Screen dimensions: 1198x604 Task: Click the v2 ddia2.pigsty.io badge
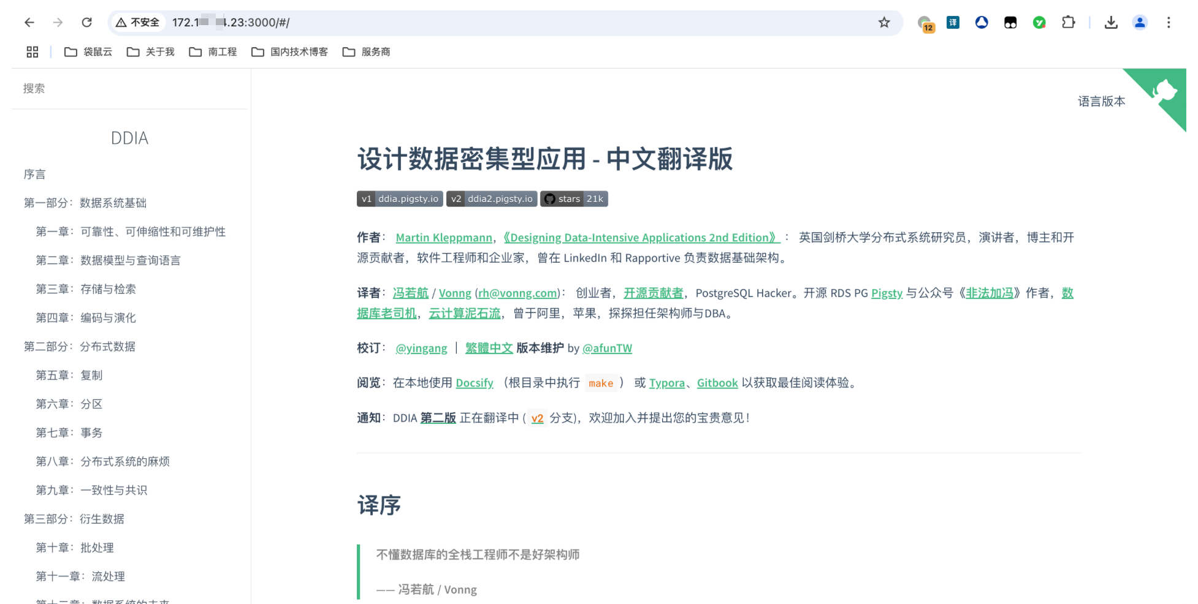pos(492,199)
